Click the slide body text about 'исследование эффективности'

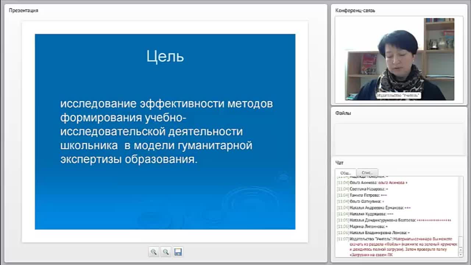point(166,131)
